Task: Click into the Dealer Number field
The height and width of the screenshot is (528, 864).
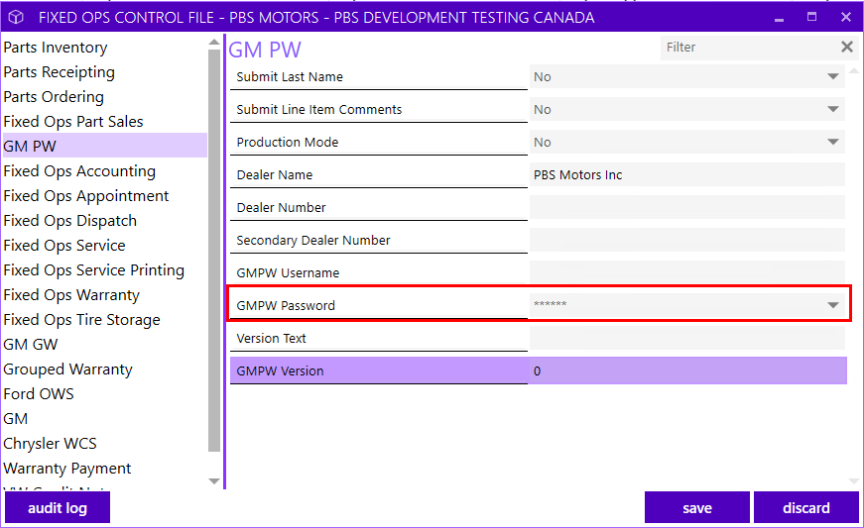Action: pyautogui.click(x=687, y=207)
